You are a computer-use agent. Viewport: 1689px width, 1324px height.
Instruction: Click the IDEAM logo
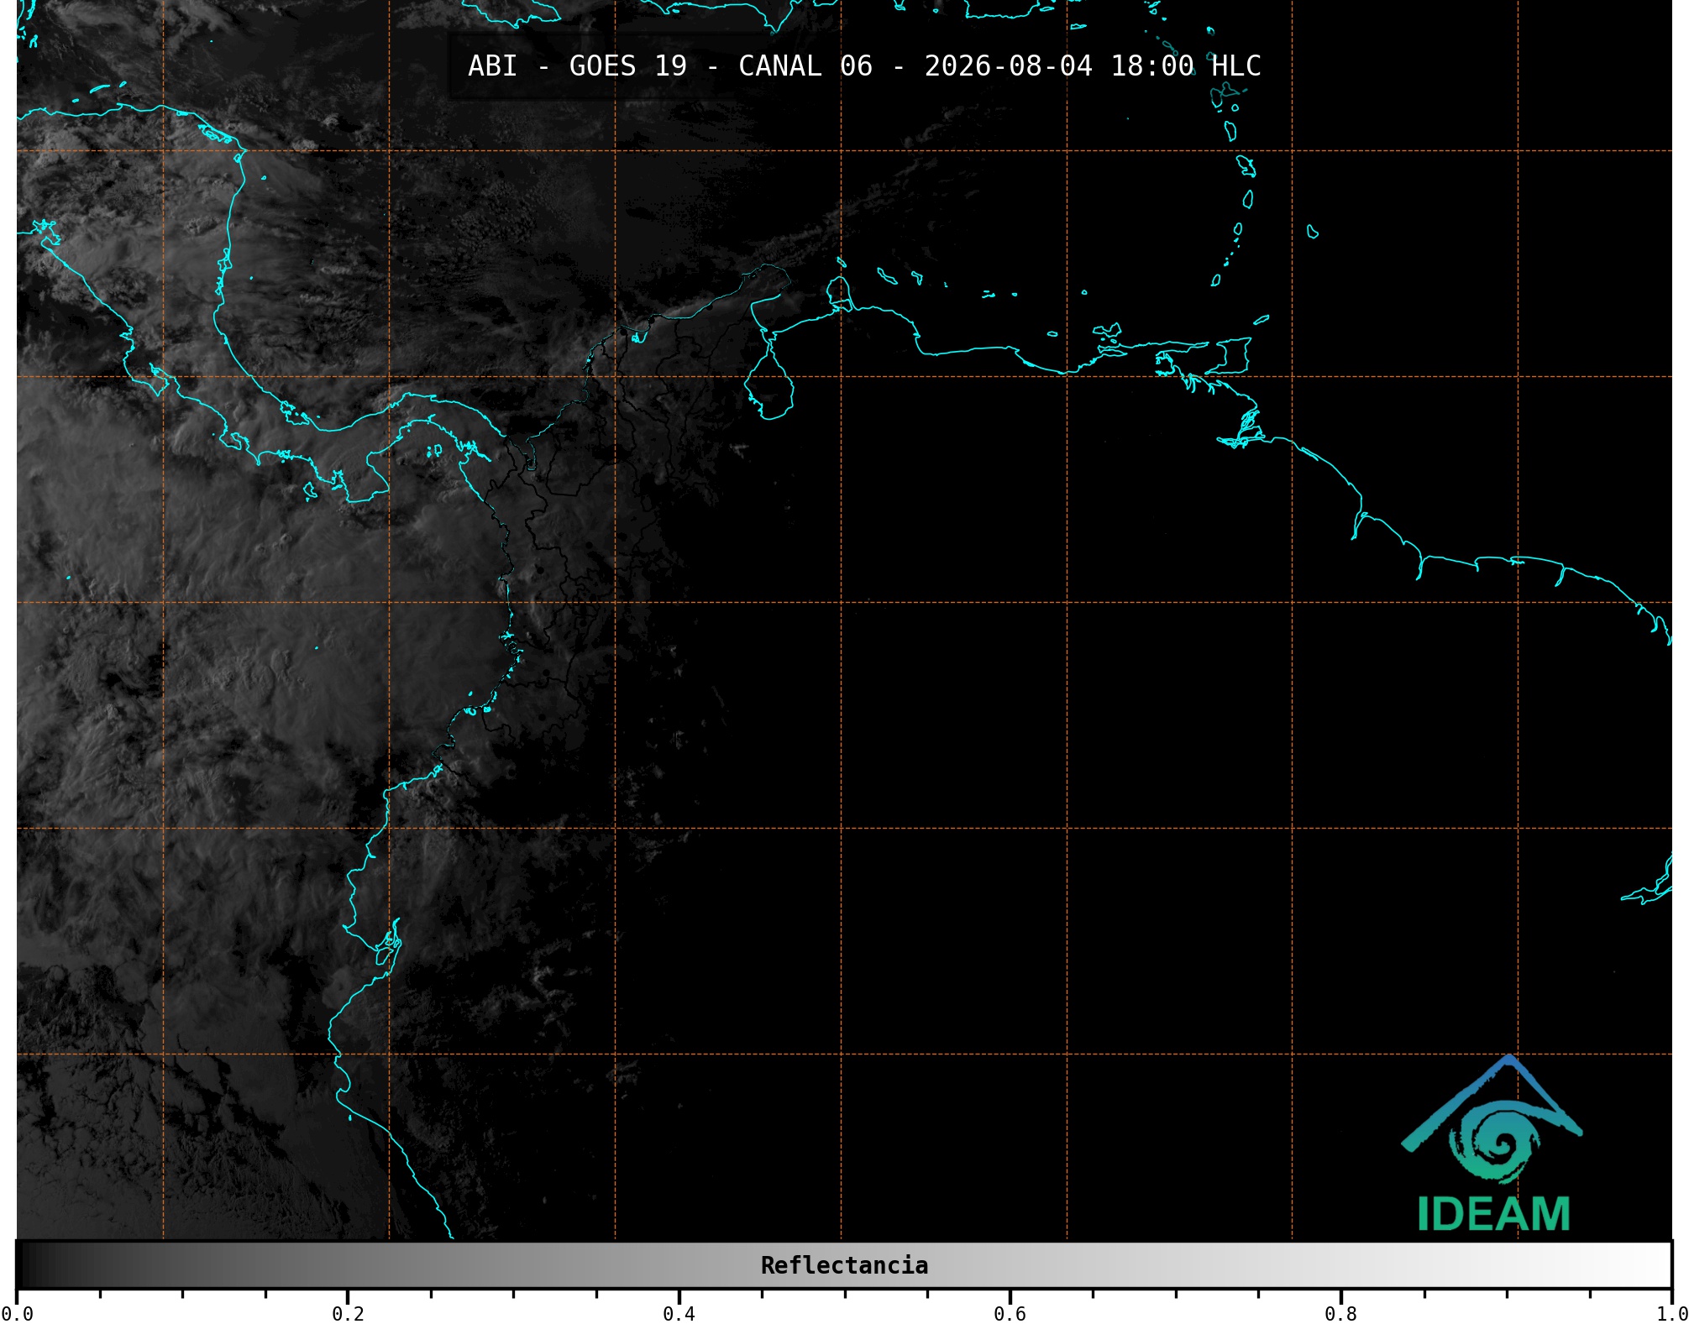(1492, 1143)
